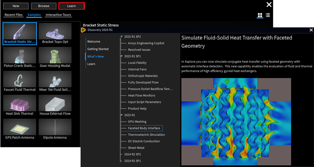Open DC Electric Conduction topic

(x=144, y=141)
